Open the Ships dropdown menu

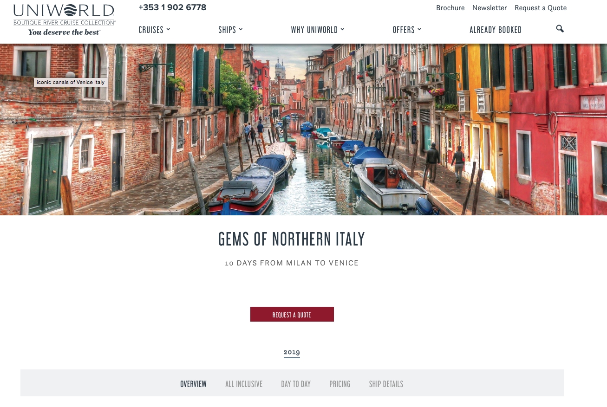[x=230, y=30]
